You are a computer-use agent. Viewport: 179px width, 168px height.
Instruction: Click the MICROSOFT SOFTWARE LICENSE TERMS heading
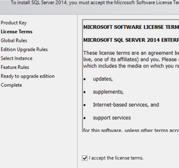[x=131, y=27]
